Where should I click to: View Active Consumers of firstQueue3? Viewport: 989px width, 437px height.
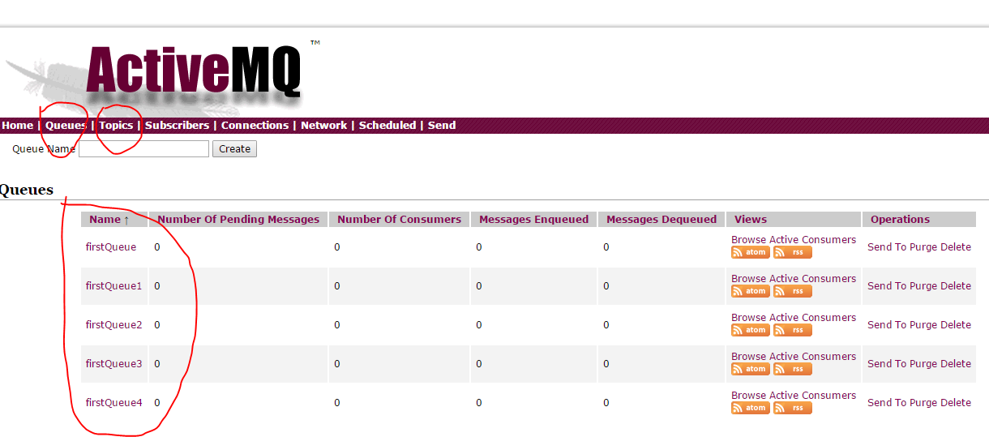click(x=812, y=357)
